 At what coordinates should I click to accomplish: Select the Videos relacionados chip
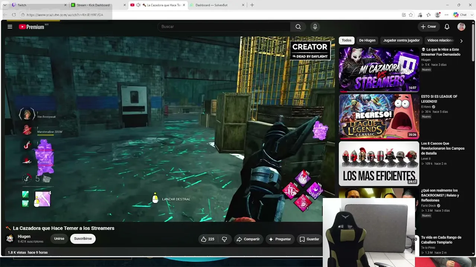pos(440,40)
